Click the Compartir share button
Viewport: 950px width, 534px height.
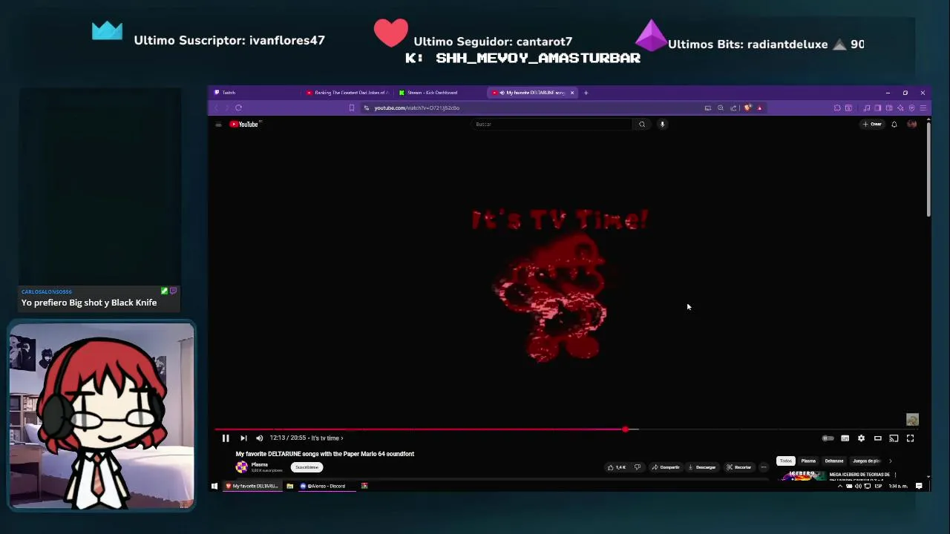coord(665,467)
